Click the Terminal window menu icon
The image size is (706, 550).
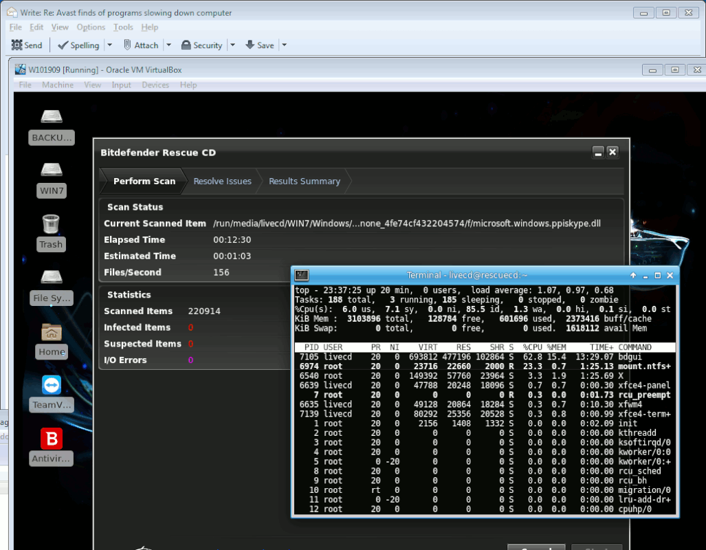tap(301, 275)
